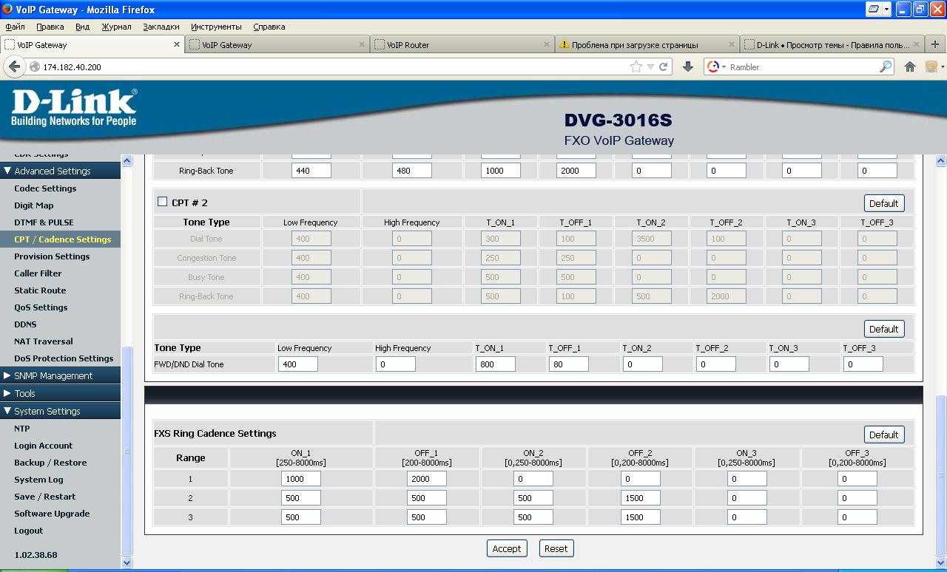Bookmark page with the star icon
The height and width of the screenshot is (572, 947).
pyautogui.click(x=636, y=67)
